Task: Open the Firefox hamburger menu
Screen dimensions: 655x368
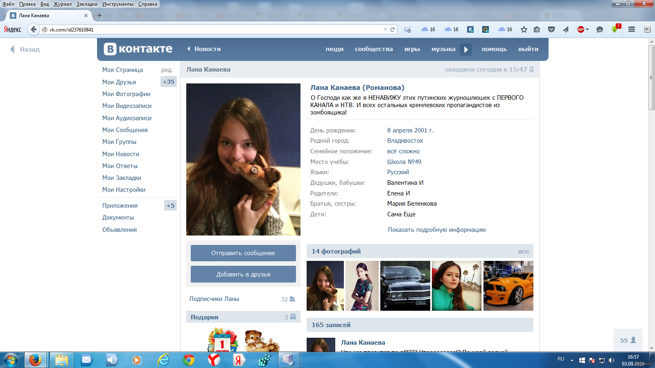Action: (x=632, y=29)
